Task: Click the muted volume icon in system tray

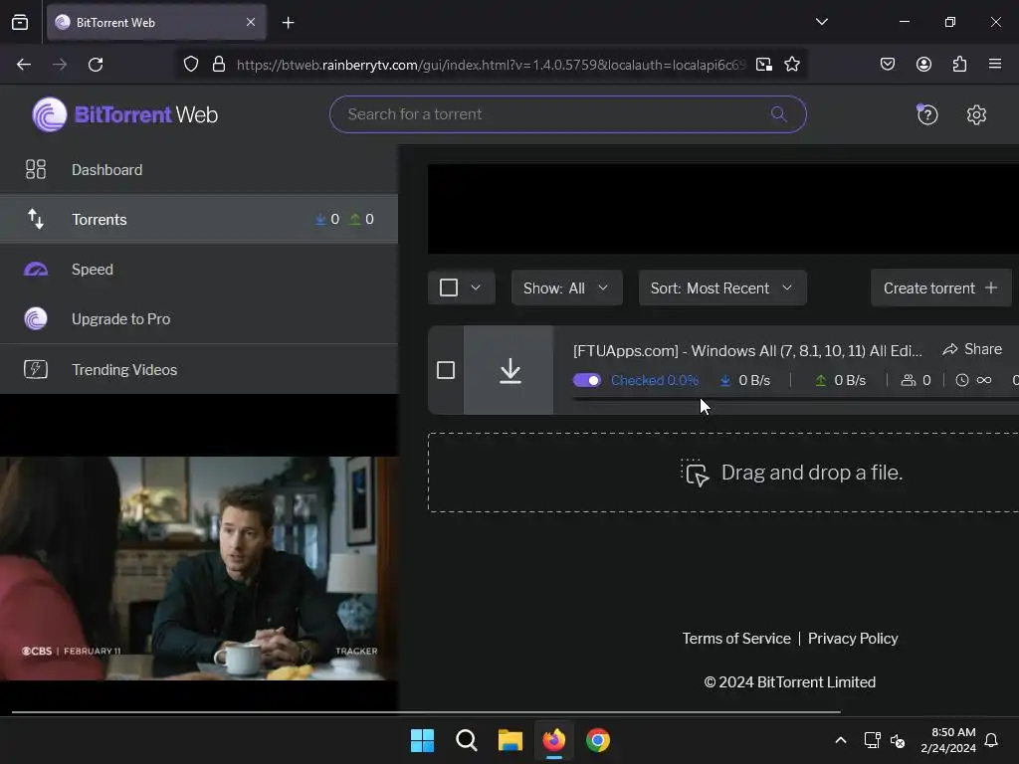Action: (898, 740)
